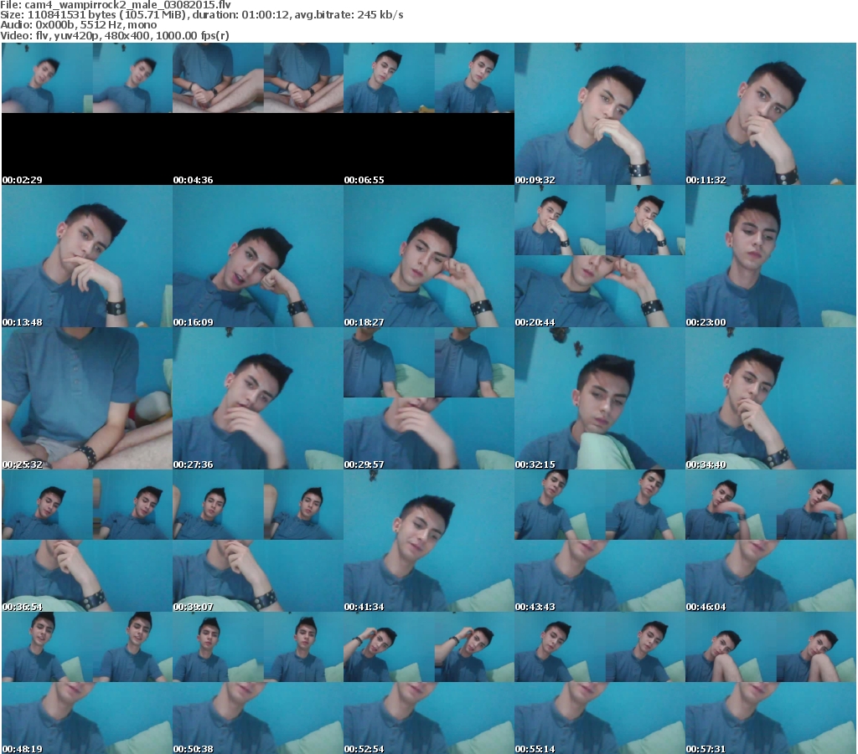The image size is (858, 754).
Task: Click the frame marked 00:36:54
Action: [x=87, y=541]
